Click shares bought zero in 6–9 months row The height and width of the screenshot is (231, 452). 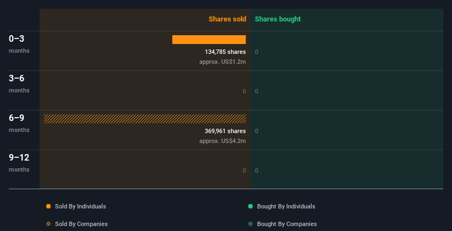pos(257,131)
